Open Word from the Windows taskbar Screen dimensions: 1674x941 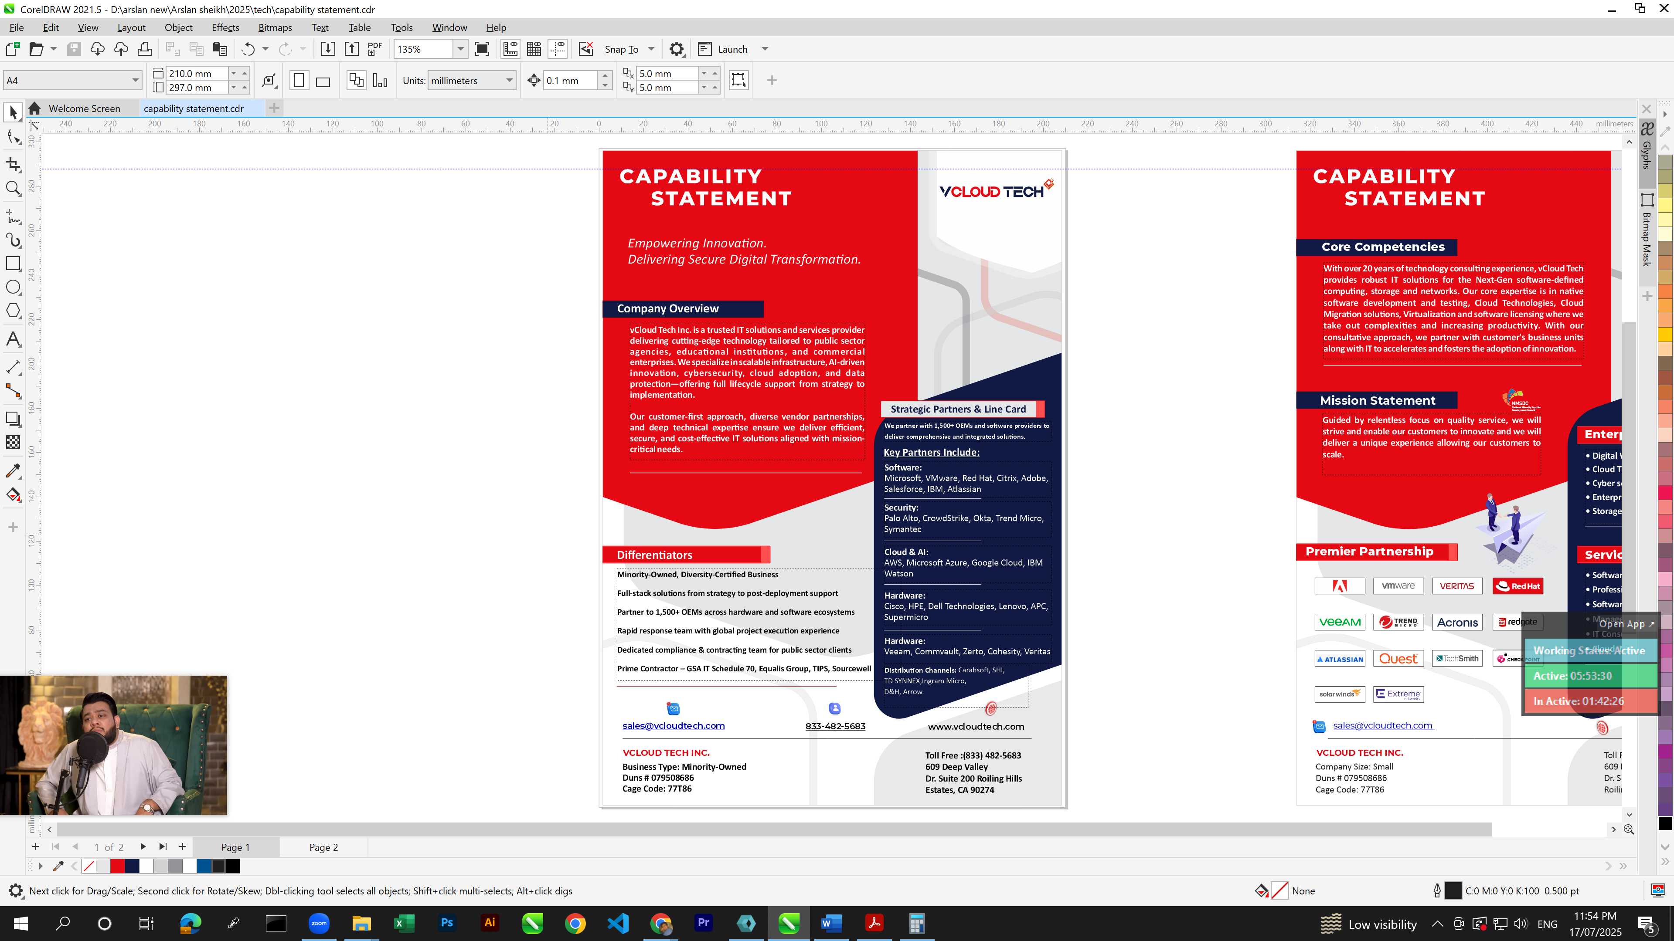pos(831,923)
